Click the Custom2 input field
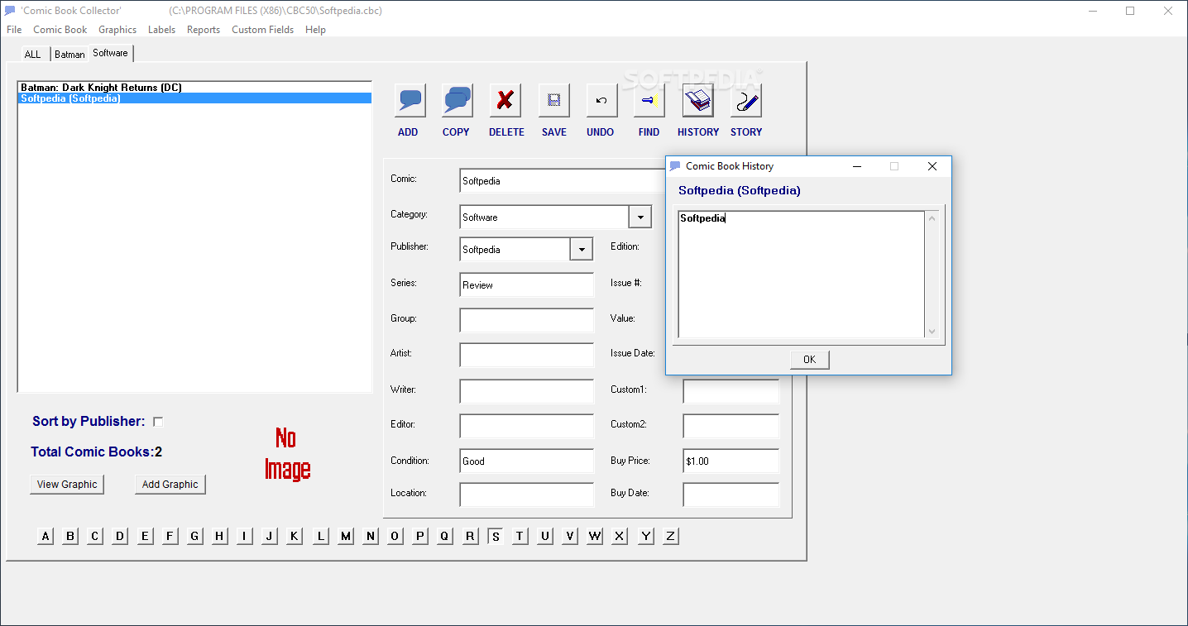1188x626 pixels. (731, 426)
